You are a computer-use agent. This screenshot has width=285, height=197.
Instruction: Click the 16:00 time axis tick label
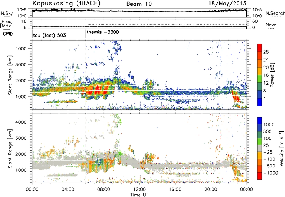tap(175, 190)
